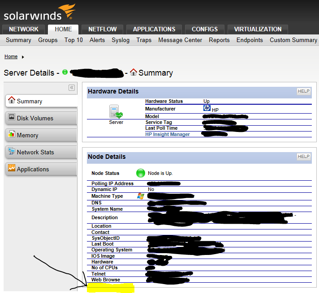Open the Alerts view
Viewport: 319px width, 293px height.
(x=97, y=40)
